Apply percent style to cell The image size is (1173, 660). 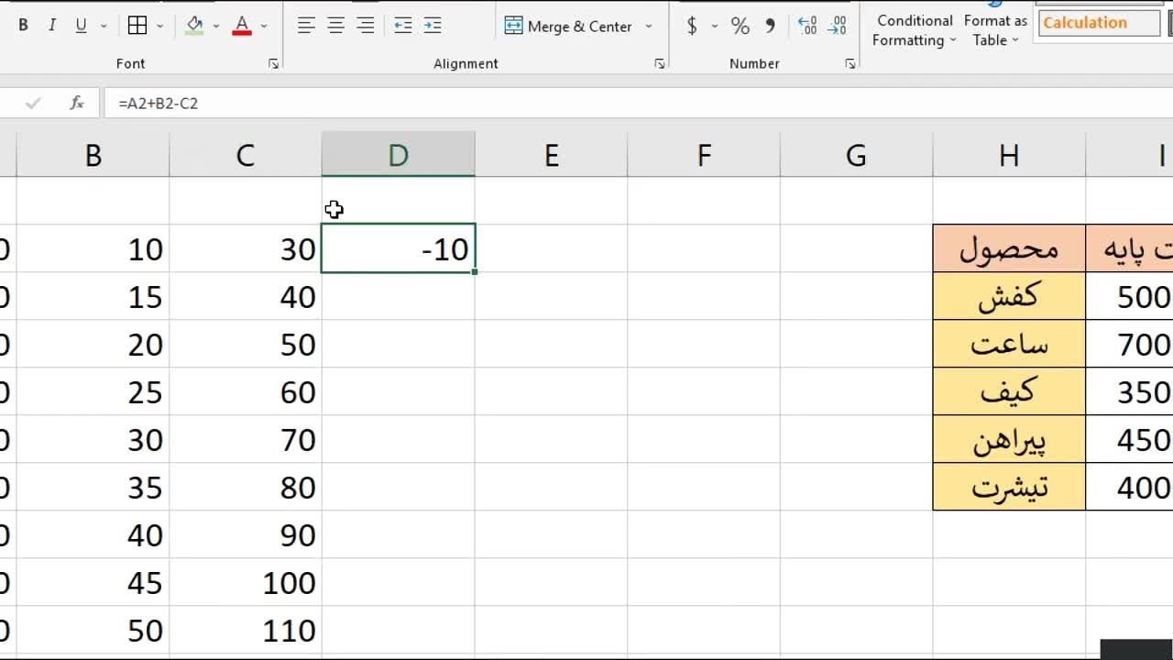coord(740,26)
